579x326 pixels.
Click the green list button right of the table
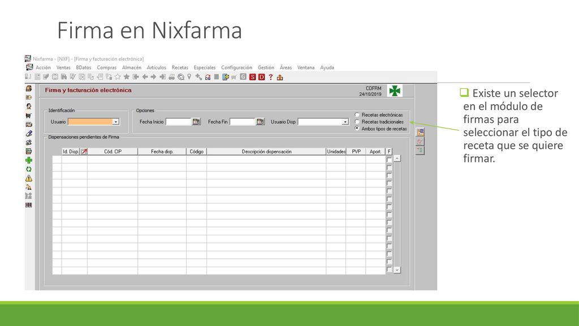coord(420,150)
